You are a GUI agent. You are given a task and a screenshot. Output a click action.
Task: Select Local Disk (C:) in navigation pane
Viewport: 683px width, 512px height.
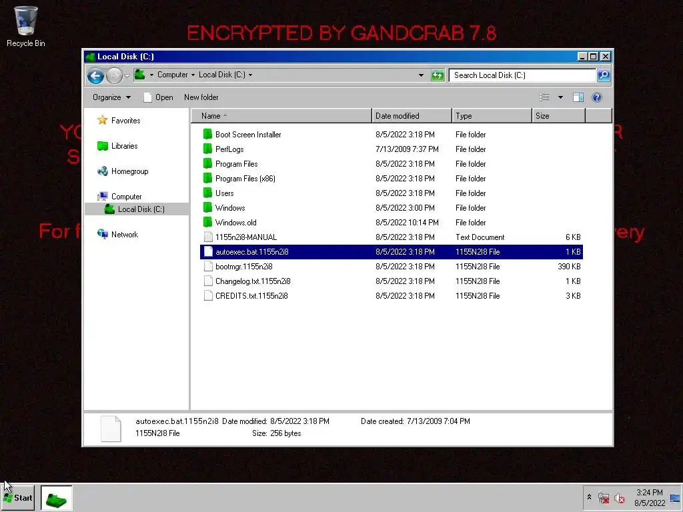click(135, 209)
